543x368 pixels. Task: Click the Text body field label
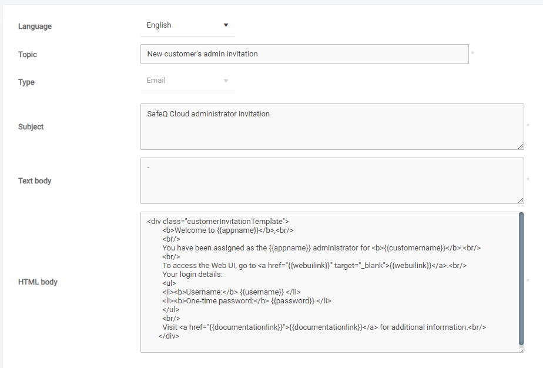[x=35, y=181]
